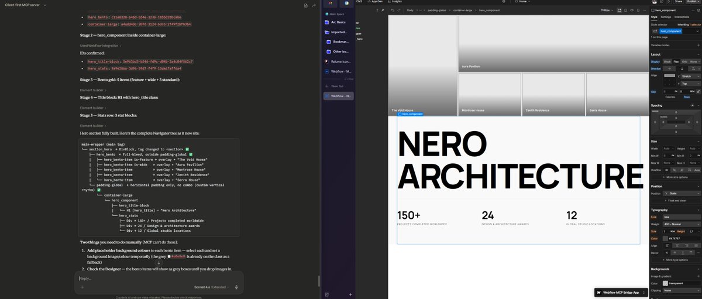Screen dimensions: 702x299
Task: Set flex direction to horizontal arrow
Action: (x=669, y=68)
